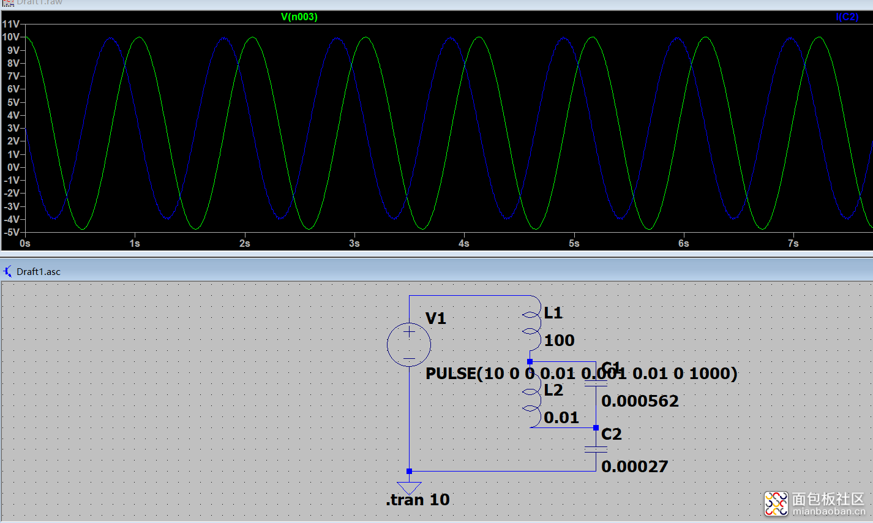The width and height of the screenshot is (873, 523).
Task: Select the C1 capacitor symbol
Action: (596, 383)
